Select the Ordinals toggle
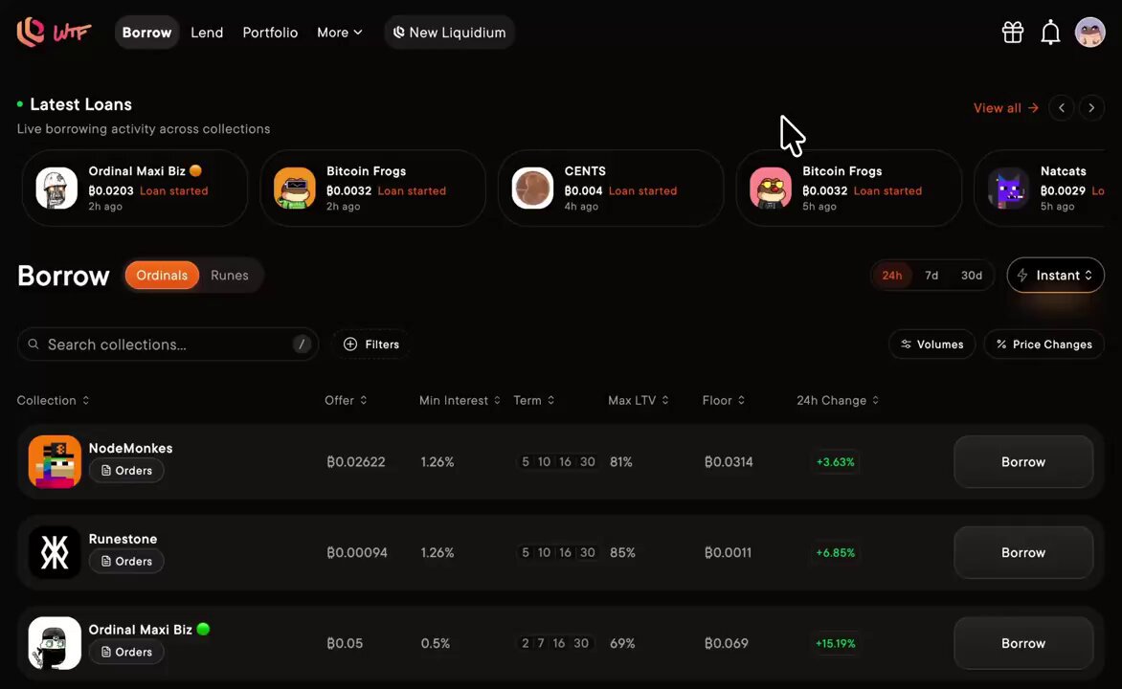The width and height of the screenshot is (1122, 689). (x=162, y=276)
